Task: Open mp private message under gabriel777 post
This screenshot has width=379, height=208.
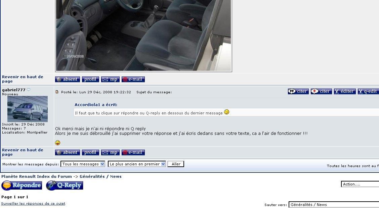Action: tap(110, 152)
